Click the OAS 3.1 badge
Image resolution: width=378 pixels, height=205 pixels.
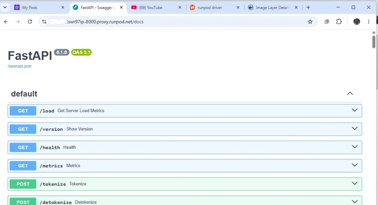(82, 52)
